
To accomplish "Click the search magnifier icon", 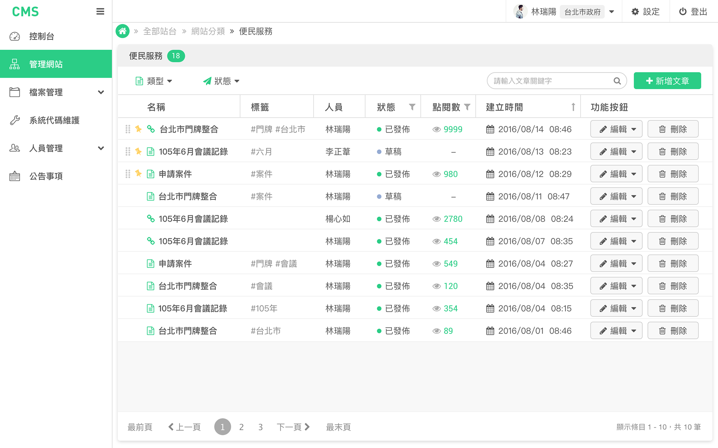I will click(x=617, y=81).
